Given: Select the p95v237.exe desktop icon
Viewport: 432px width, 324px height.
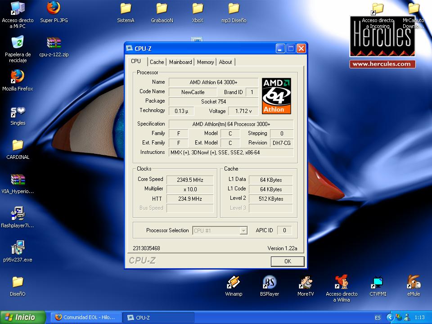Looking at the screenshot, I should 17,248.
